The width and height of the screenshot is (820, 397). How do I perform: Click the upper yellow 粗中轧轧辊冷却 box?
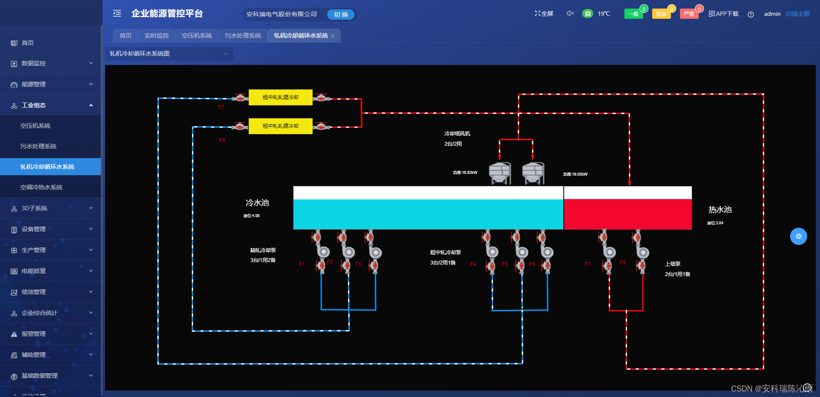[281, 97]
